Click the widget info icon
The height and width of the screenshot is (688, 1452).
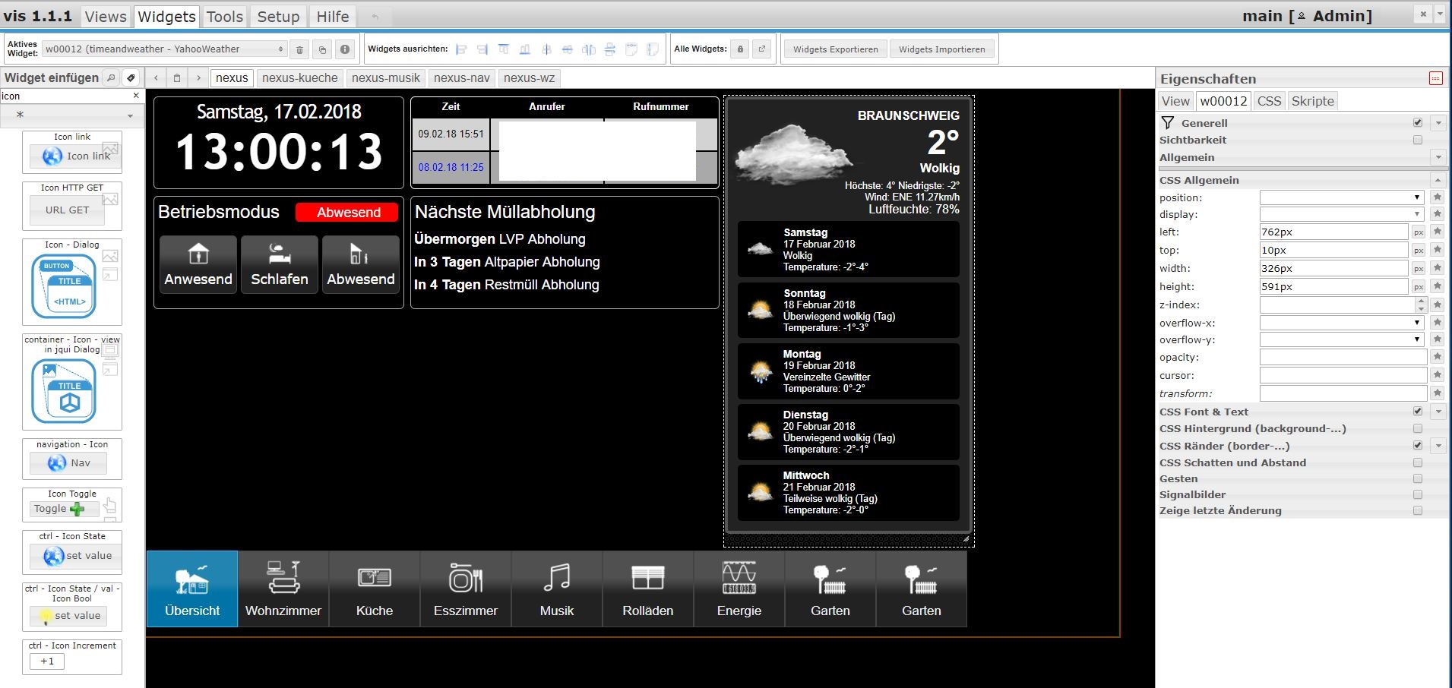[x=345, y=49]
